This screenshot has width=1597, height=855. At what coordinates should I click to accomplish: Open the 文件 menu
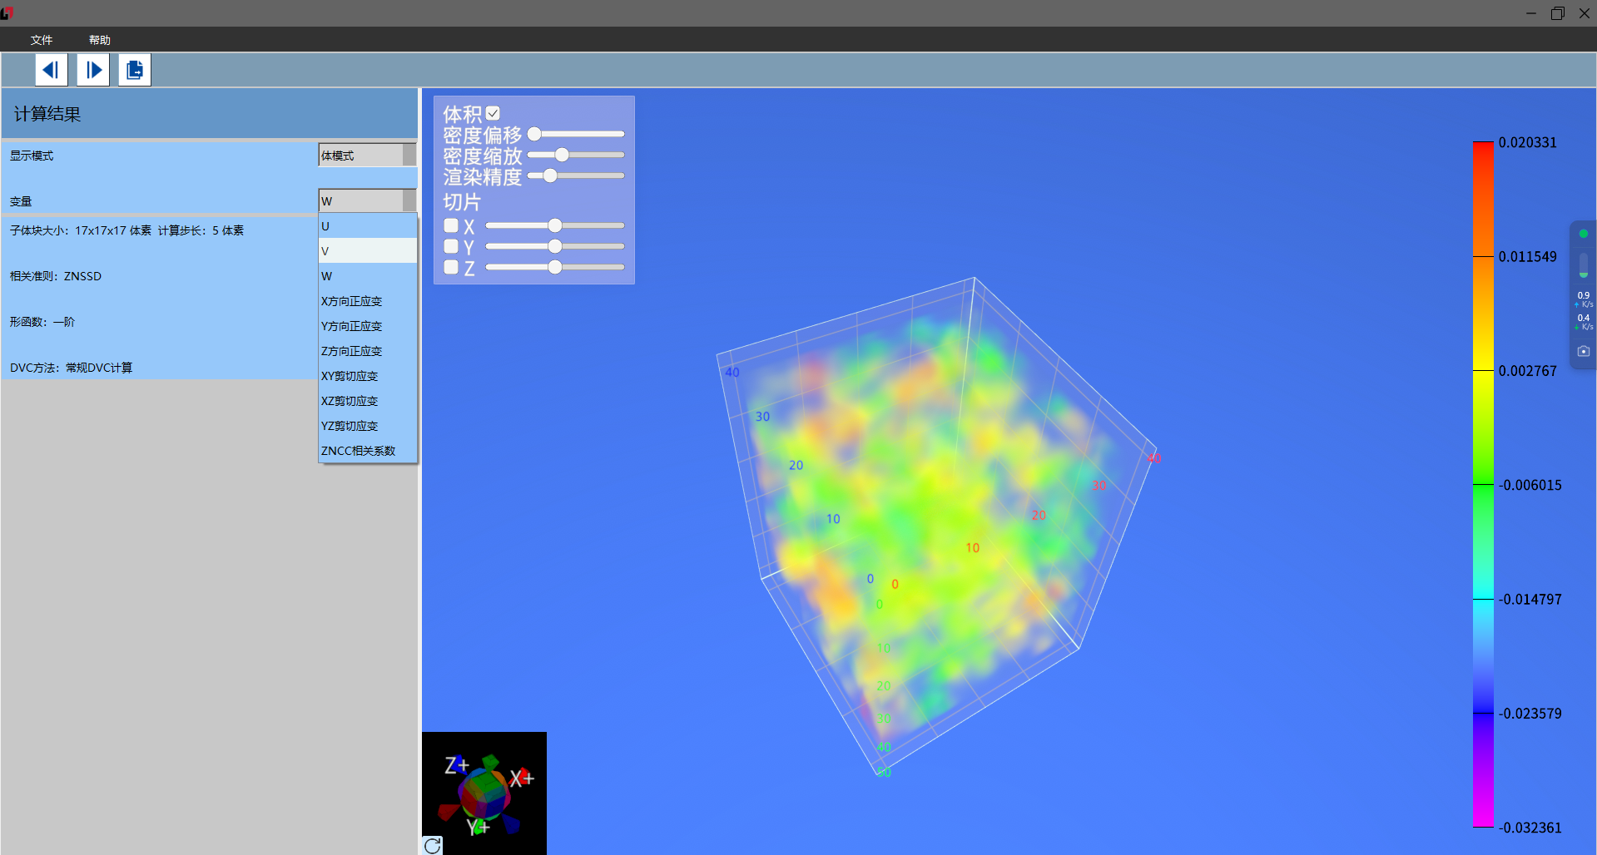point(42,40)
